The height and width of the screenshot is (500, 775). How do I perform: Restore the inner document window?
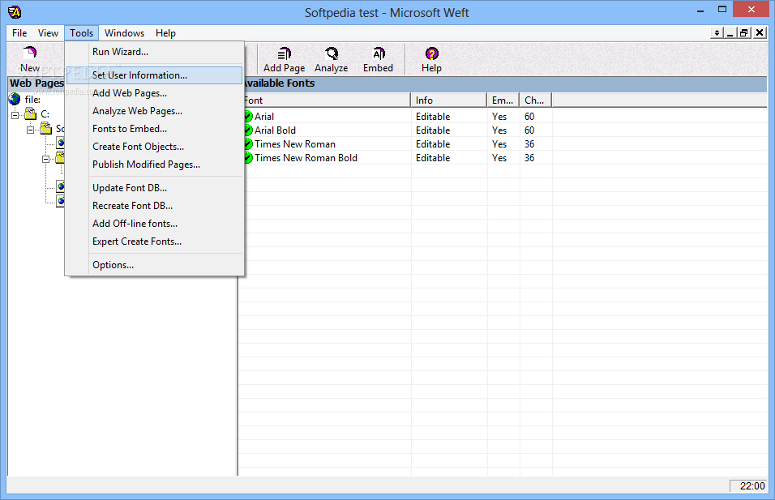pyautogui.click(x=744, y=33)
